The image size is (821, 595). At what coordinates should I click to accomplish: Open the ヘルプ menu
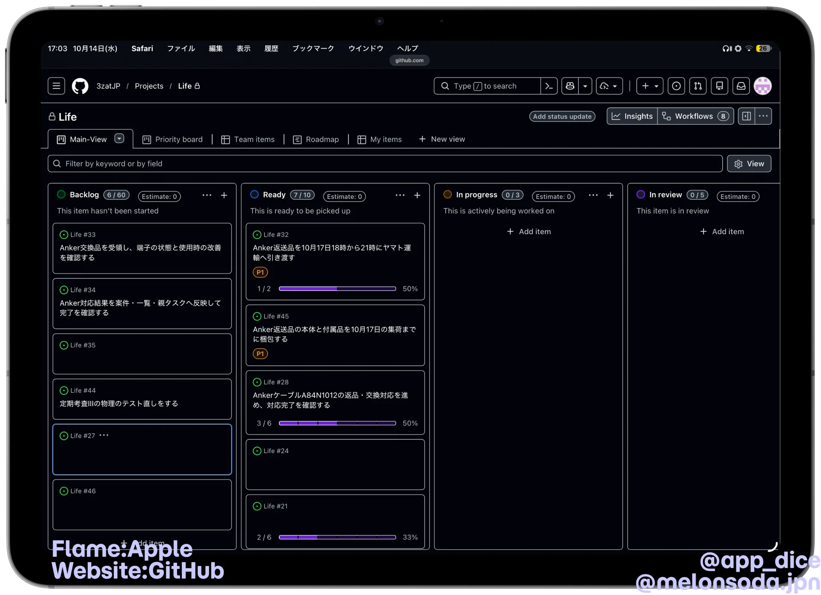tap(408, 48)
